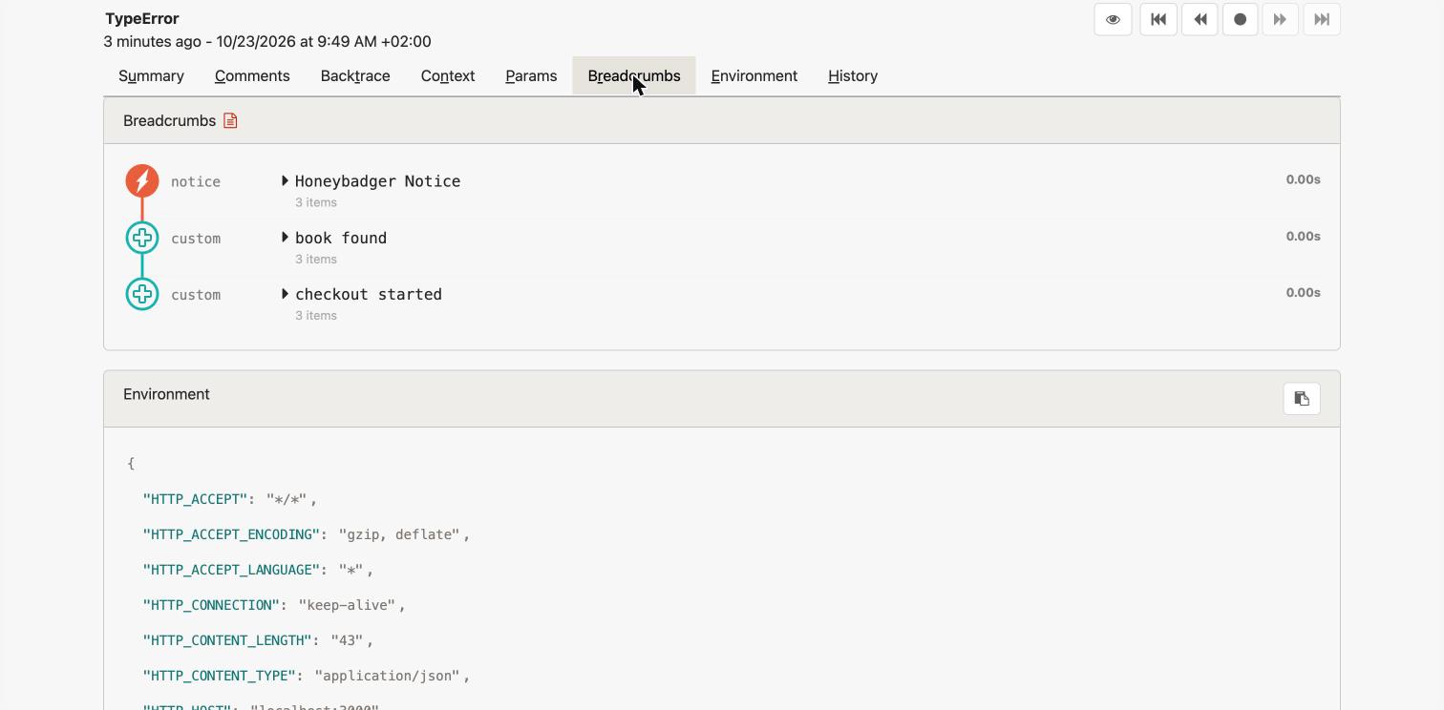The width and height of the screenshot is (1444, 710).
Task: Click the 0.00s time on checkout started row
Action: point(1303,293)
